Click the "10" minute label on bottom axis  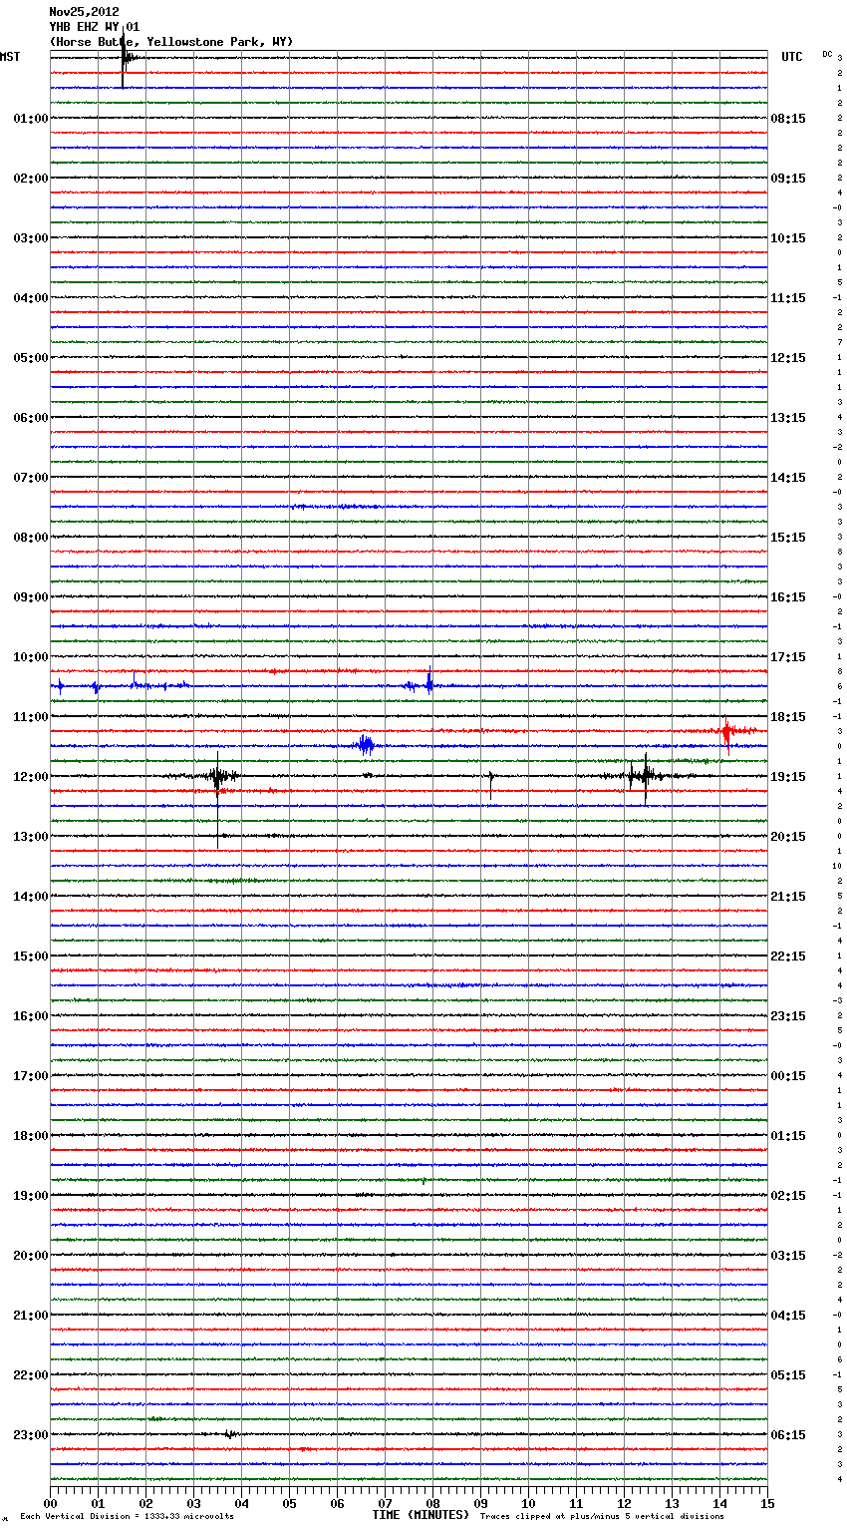pyautogui.click(x=528, y=1503)
